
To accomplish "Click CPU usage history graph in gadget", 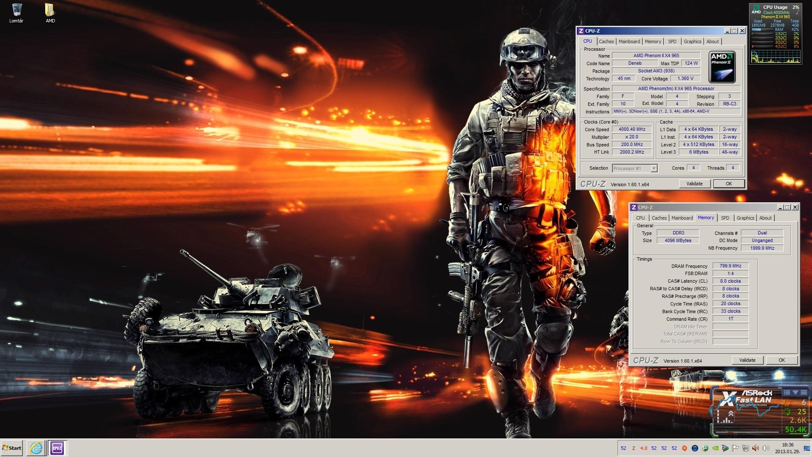I will (x=776, y=56).
